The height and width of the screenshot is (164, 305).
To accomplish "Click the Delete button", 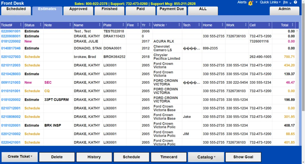I will pyautogui.click(x=57, y=157).
